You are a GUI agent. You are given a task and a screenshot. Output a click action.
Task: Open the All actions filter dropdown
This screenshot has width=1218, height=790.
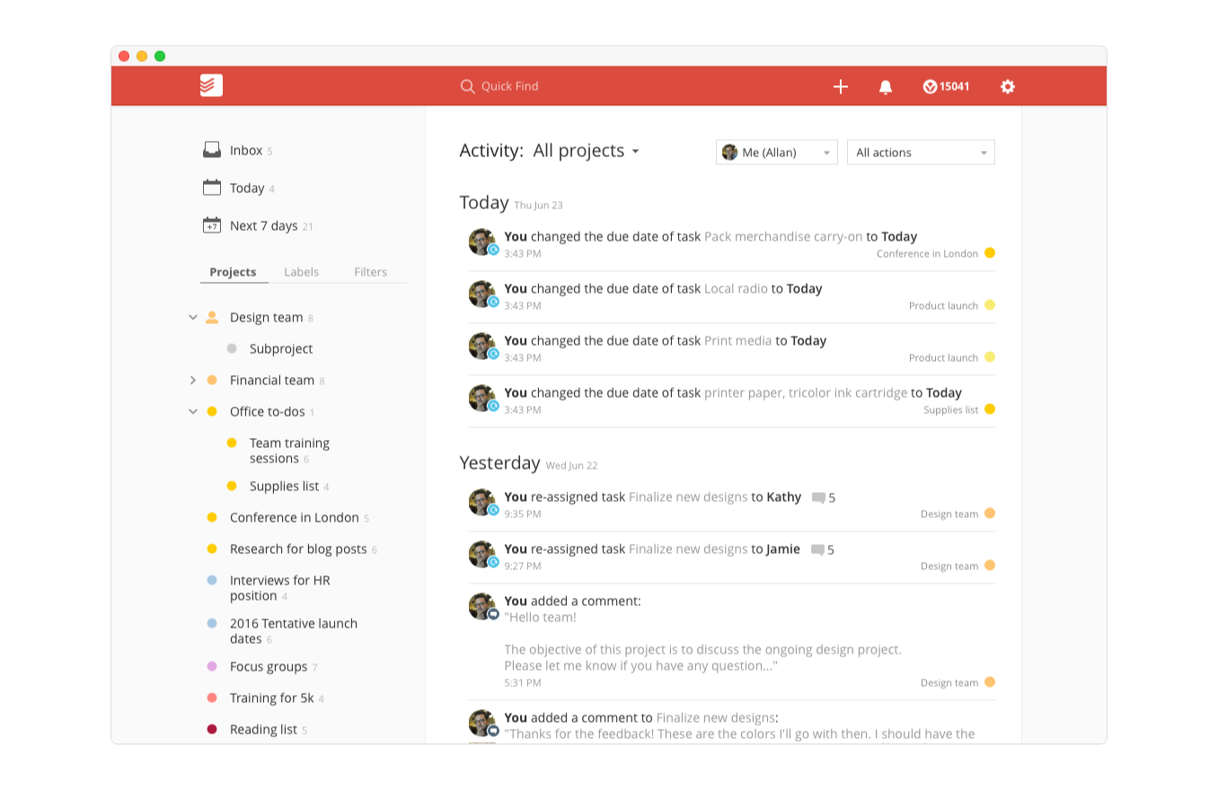pos(921,153)
